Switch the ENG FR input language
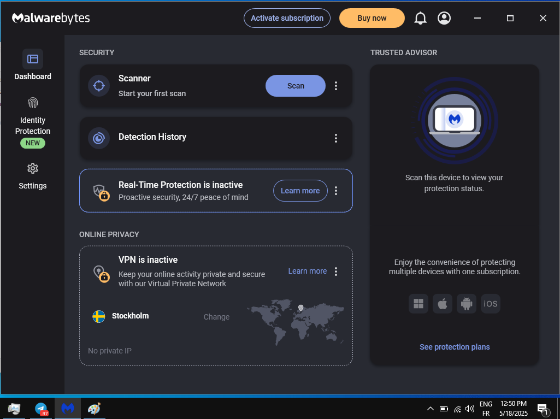The height and width of the screenshot is (419, 560). (x=486, y=408)
